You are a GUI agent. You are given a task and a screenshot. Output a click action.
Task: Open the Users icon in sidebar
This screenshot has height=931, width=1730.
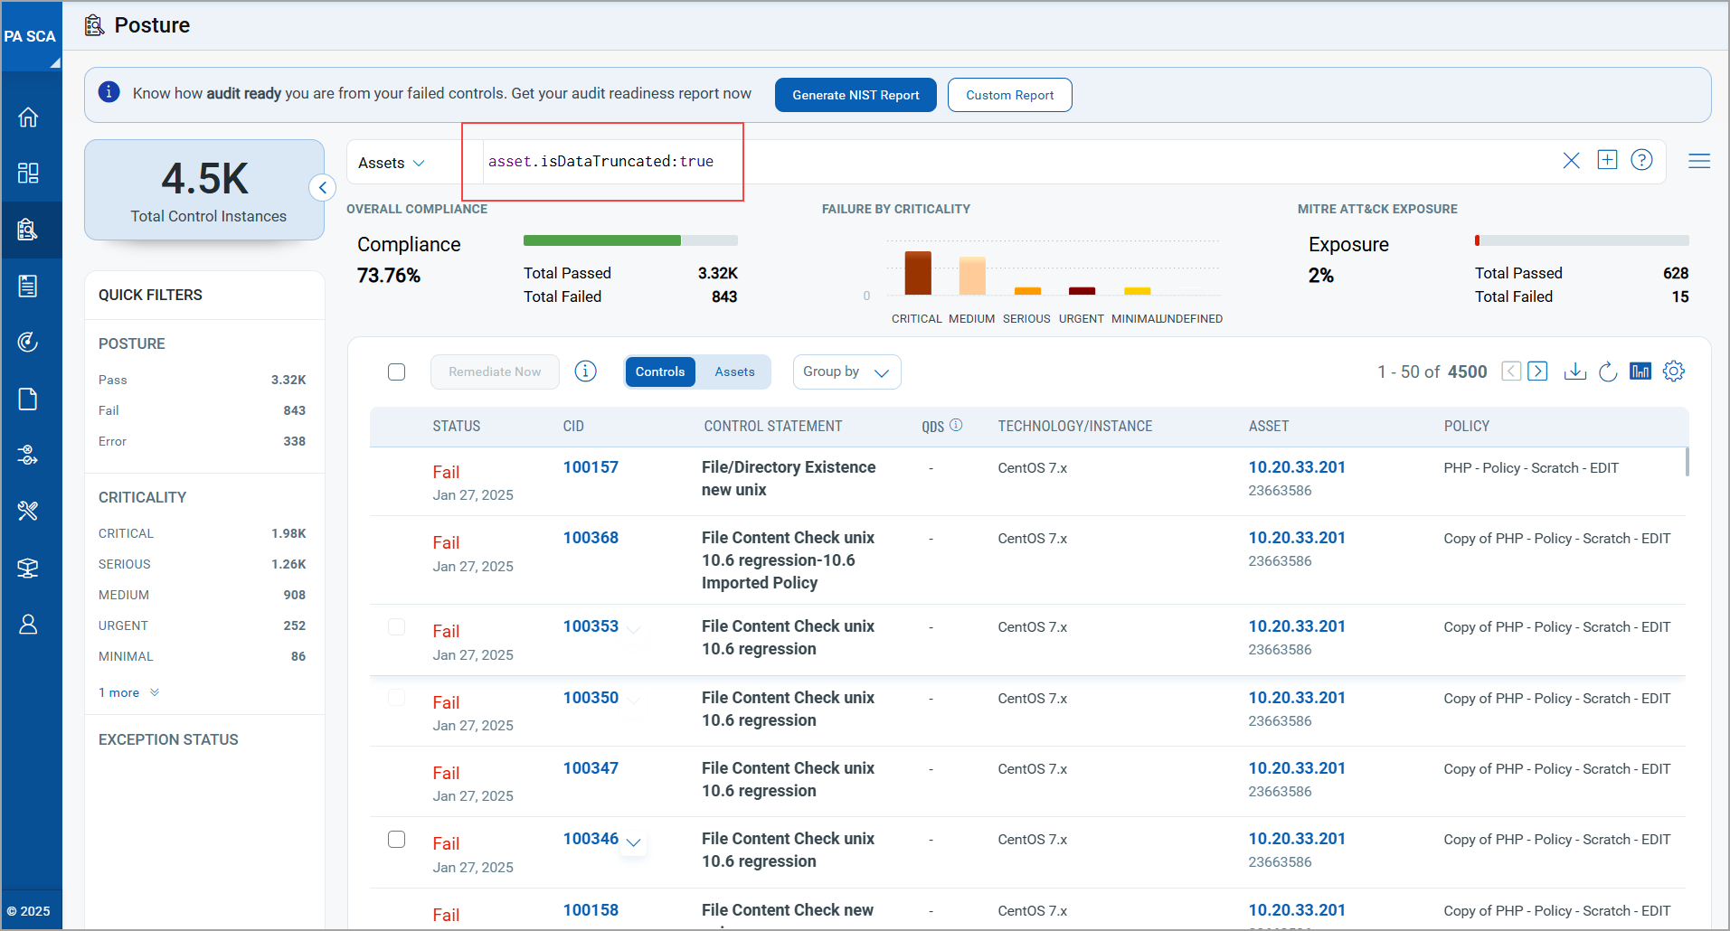coord(28,624)
